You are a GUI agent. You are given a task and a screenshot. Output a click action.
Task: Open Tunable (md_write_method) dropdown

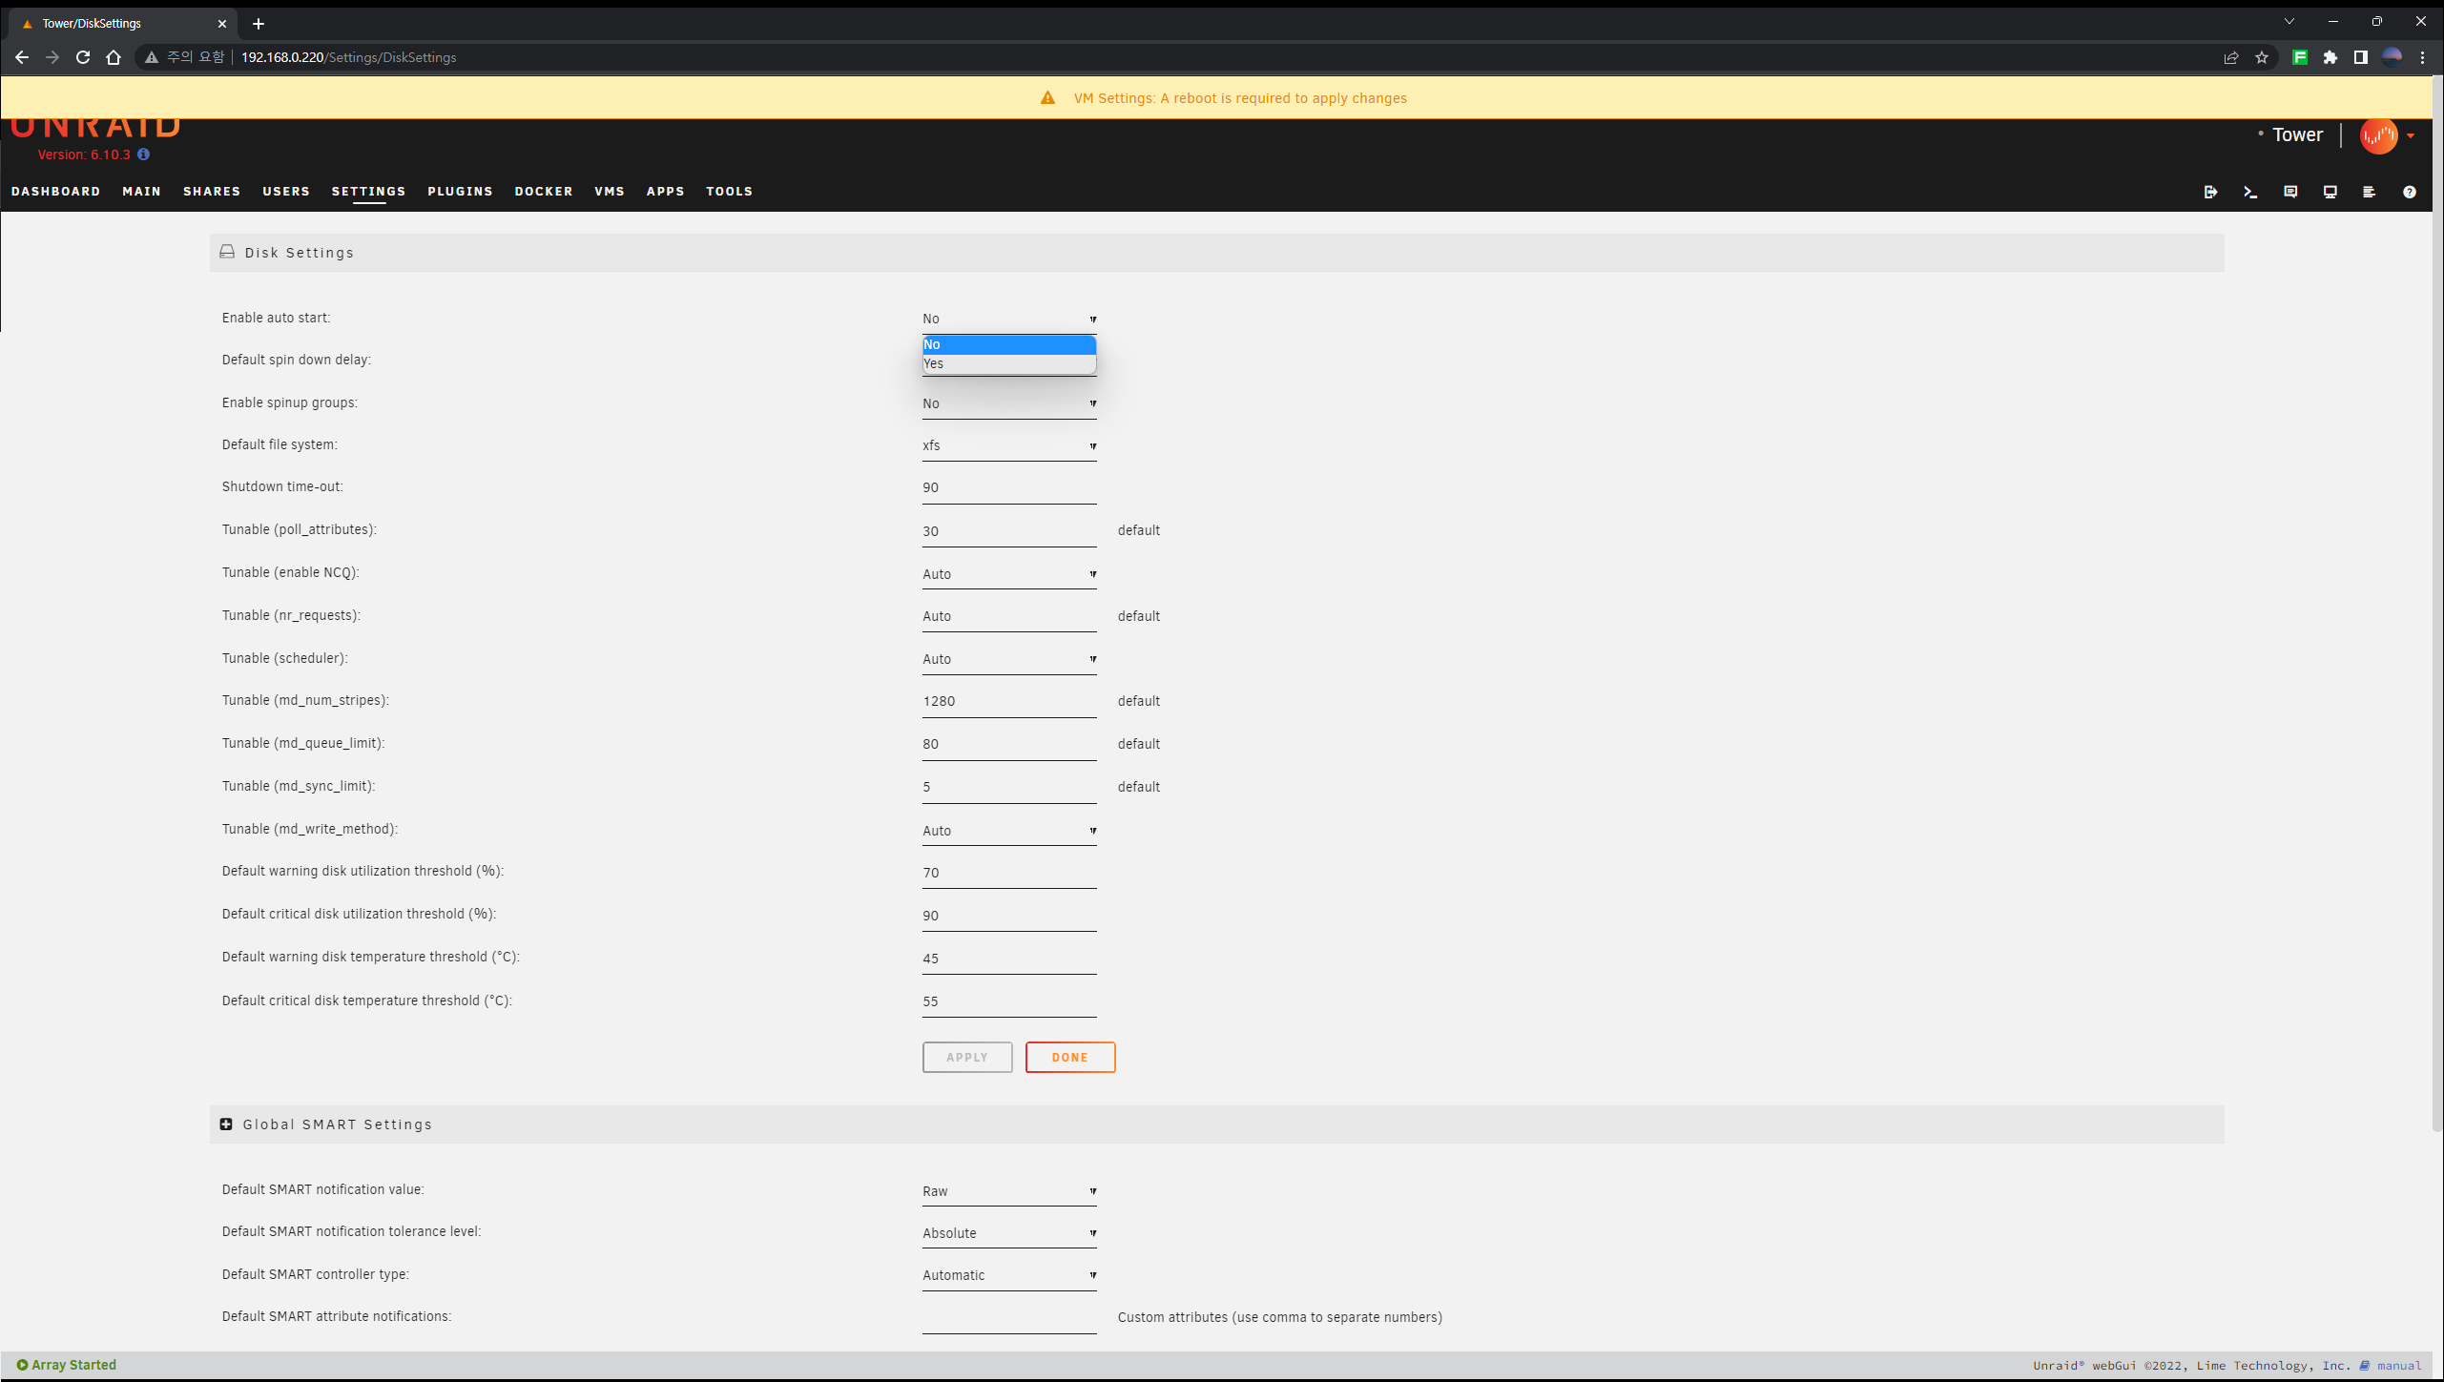tap(1008, 831)
